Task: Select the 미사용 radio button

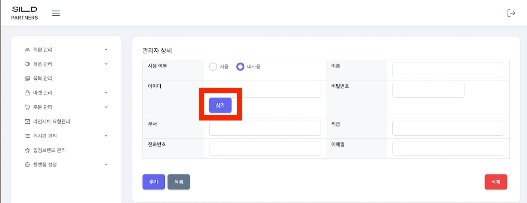Action: [x=240, y=67]
